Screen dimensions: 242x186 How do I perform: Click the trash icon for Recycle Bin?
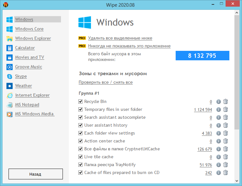click(x=226, y=101)
